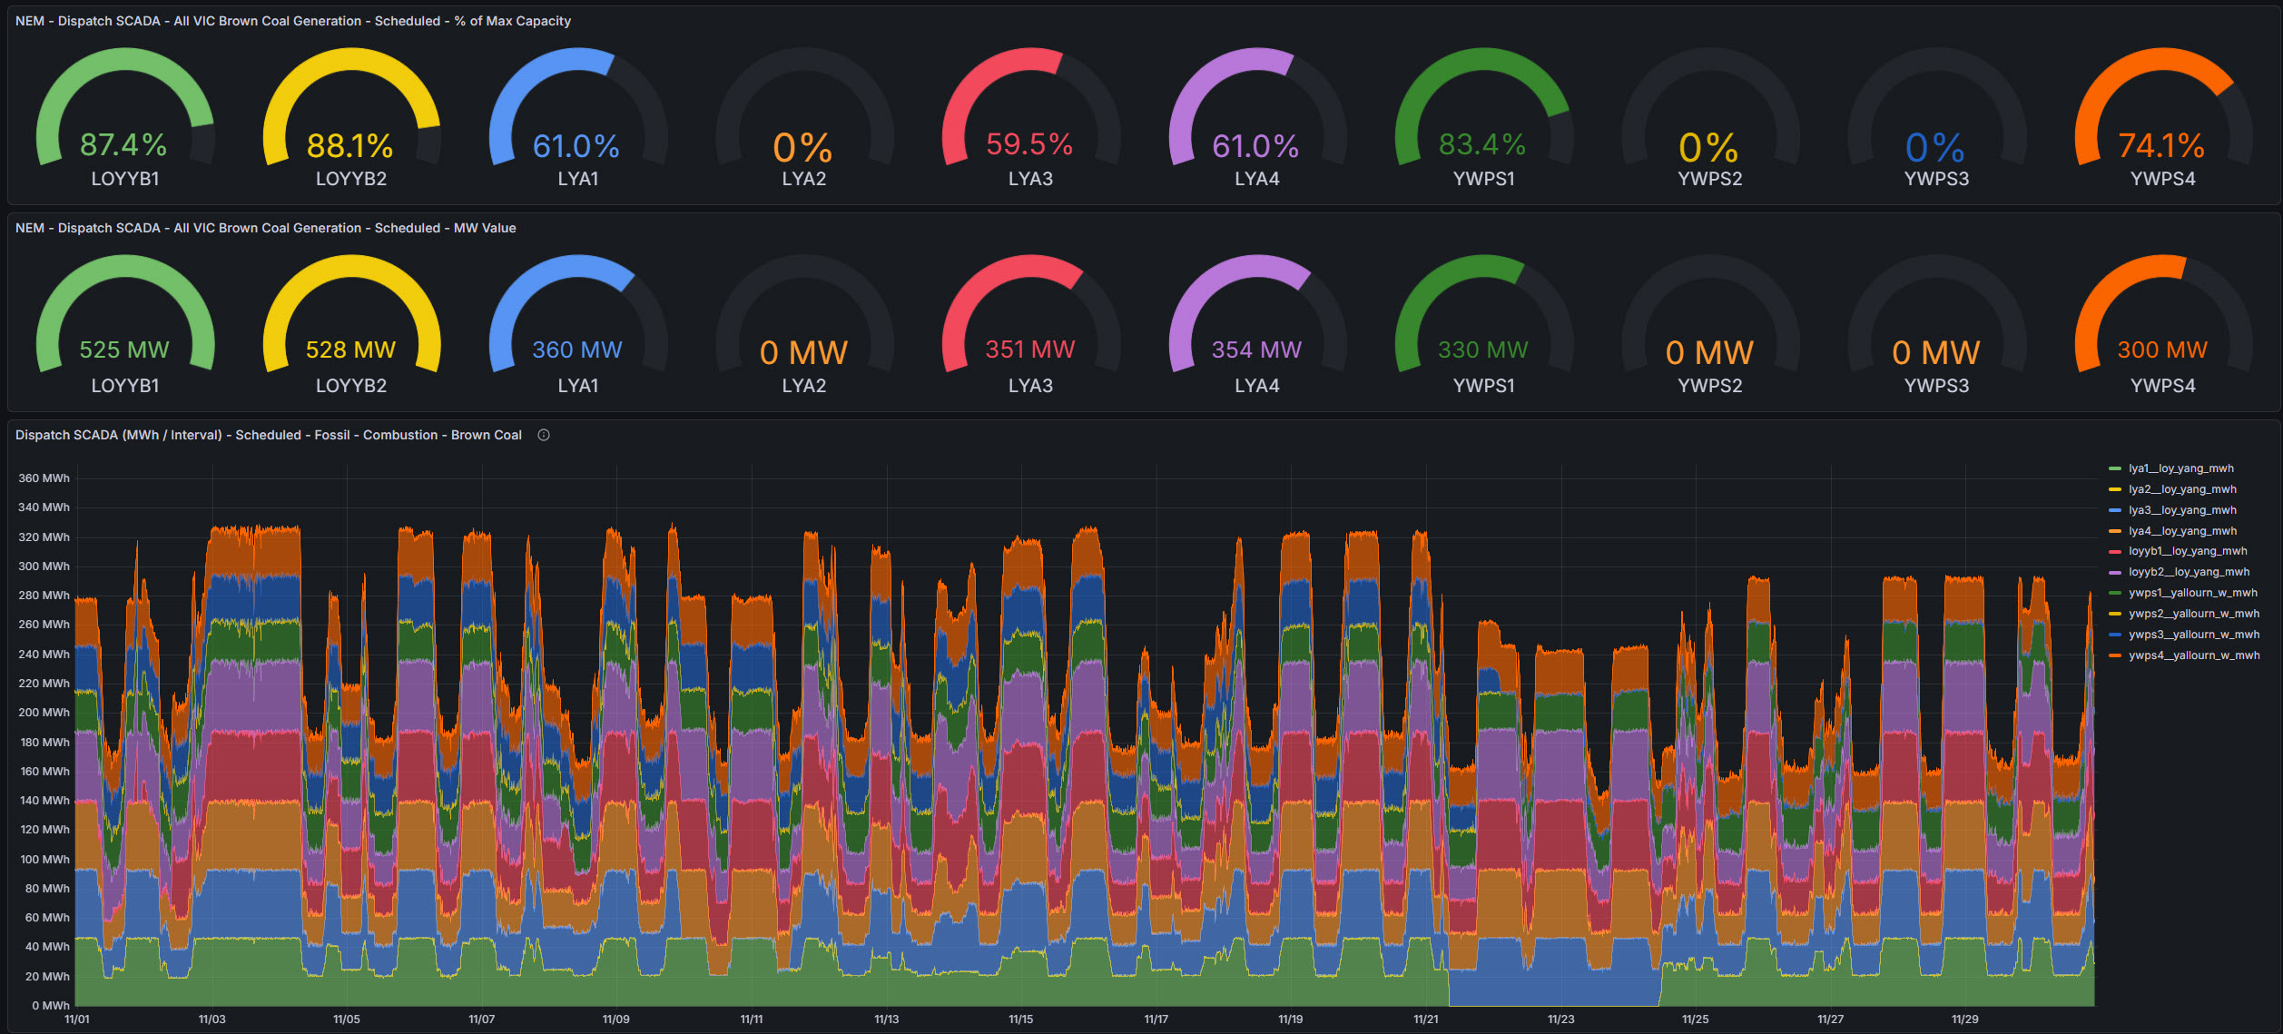Open menu of 'MW Value' panel title
This screenshot has width=2283, height=1034.
tap(265, 228)
